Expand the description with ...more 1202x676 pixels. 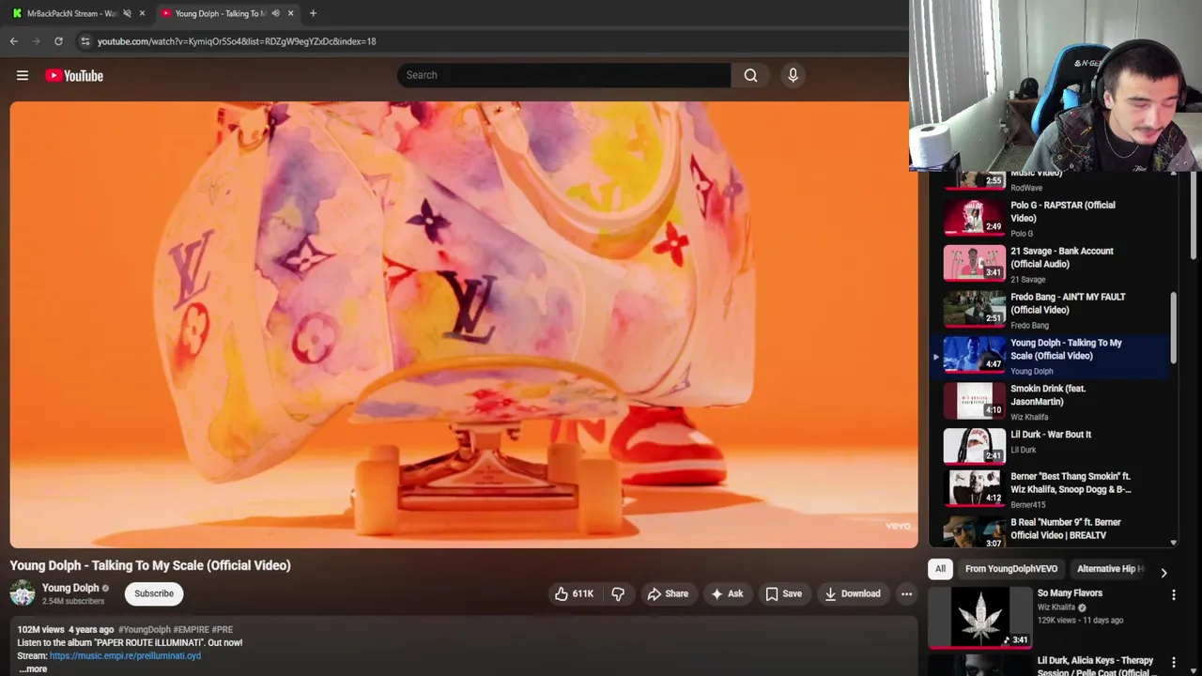[x=33, y=668]
